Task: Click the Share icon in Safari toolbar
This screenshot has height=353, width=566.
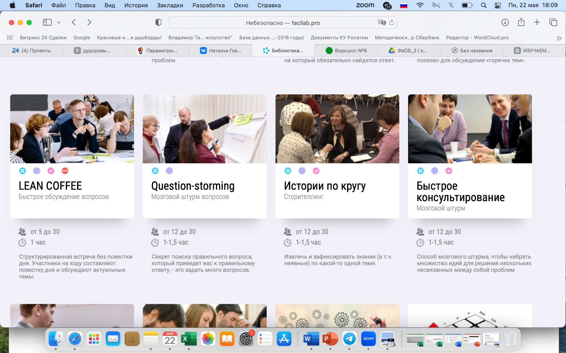Action: (x=521, y=22)
